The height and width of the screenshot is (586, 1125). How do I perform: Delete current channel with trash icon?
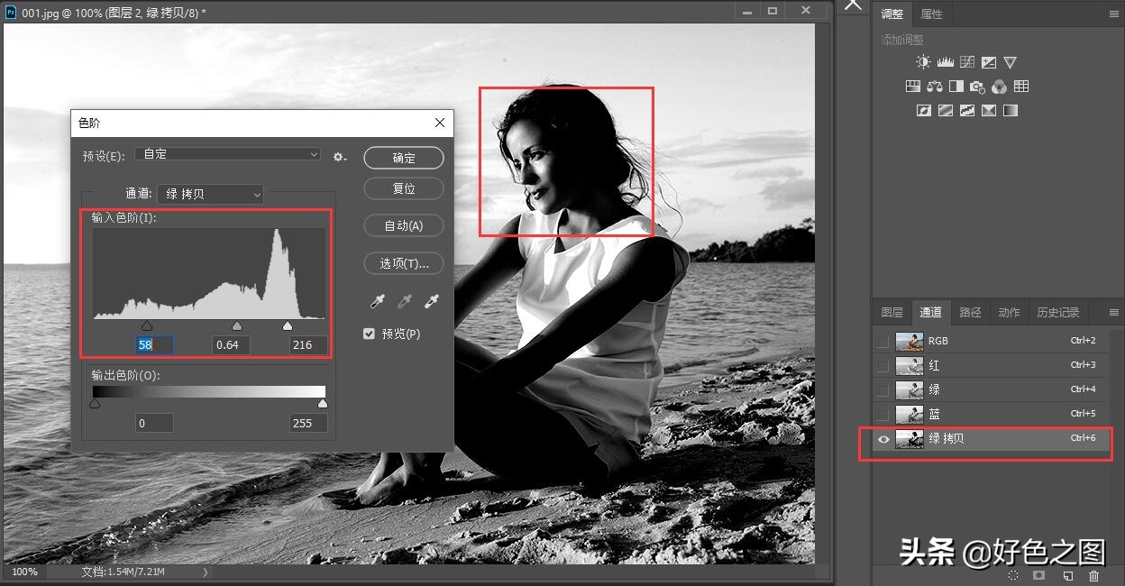(x=1094, y=575)
